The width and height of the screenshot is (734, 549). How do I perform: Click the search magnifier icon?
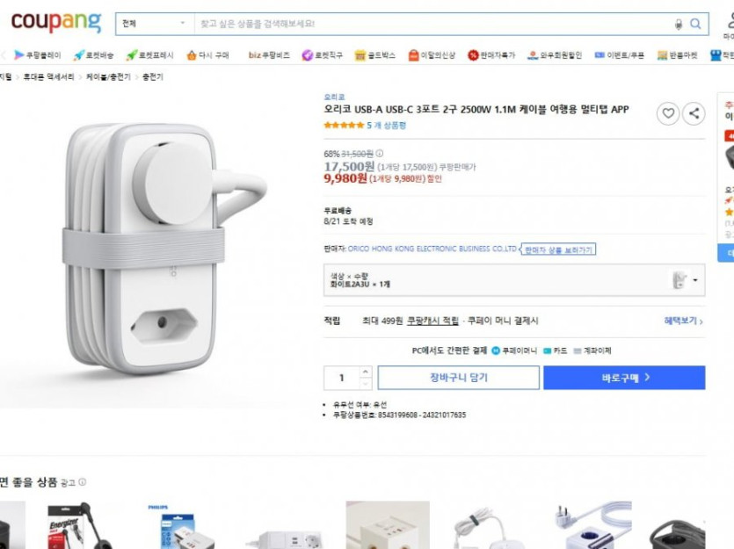point(695,24)
